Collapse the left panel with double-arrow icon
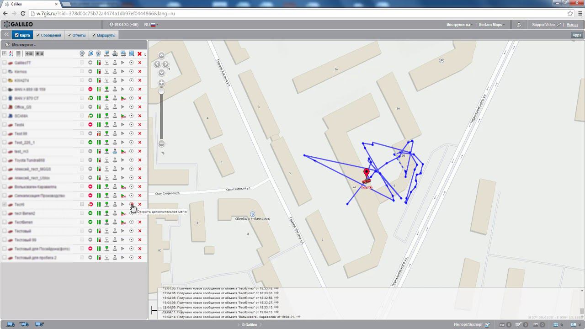 pyautogui.click(x=6, y=35)
